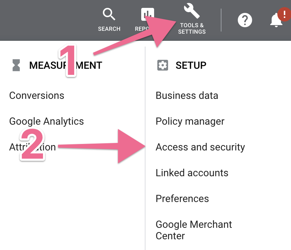Go to Access and security
The image size is (291, 250).
(200, 147)
